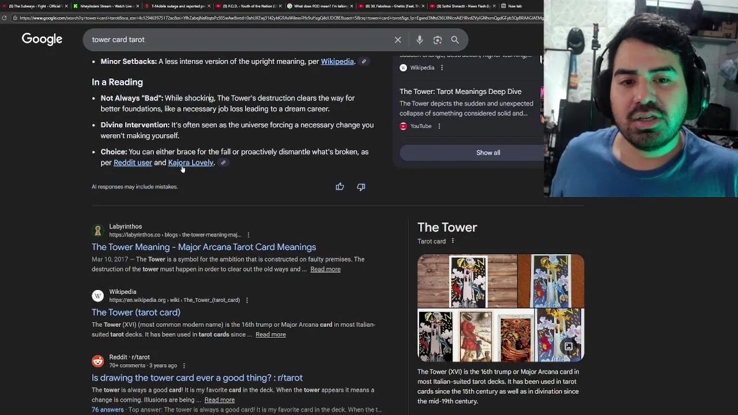Open the top-right blue Tower card thumbnail
This screenshot has height=415, width=738.
(x=551, y=281)
